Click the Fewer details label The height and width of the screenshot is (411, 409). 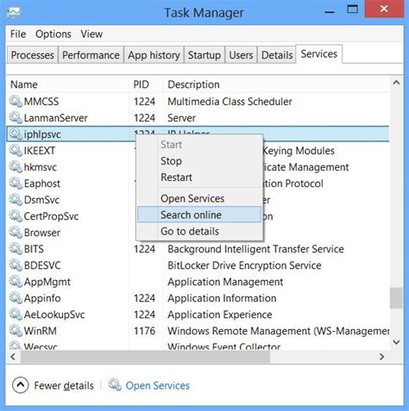coord(64,385)
